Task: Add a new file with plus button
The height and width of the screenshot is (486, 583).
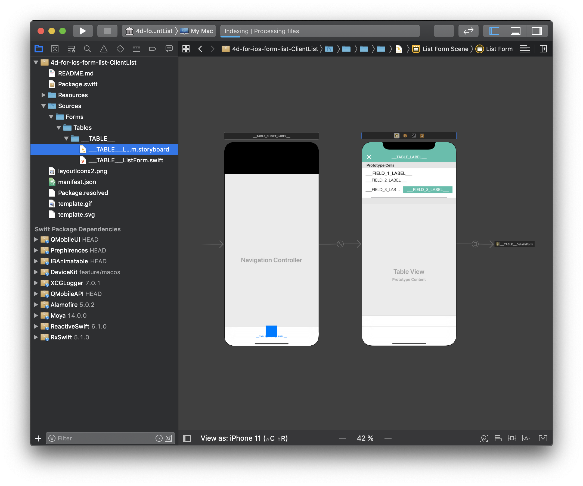Action: tap(38, 438)
